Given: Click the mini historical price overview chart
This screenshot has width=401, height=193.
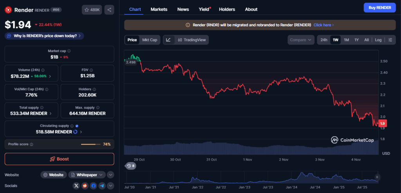Looking at the screenshot, I should coord(251,177).
